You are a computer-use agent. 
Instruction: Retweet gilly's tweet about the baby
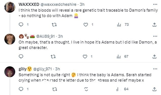pyautogui.click(x=55, y=89)
